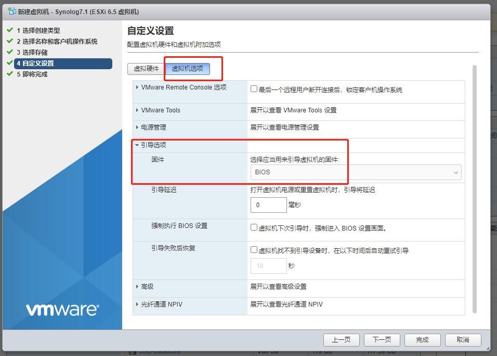Cancel the wizard with 取消
The image size is (497, 356).
coord(463,340)
